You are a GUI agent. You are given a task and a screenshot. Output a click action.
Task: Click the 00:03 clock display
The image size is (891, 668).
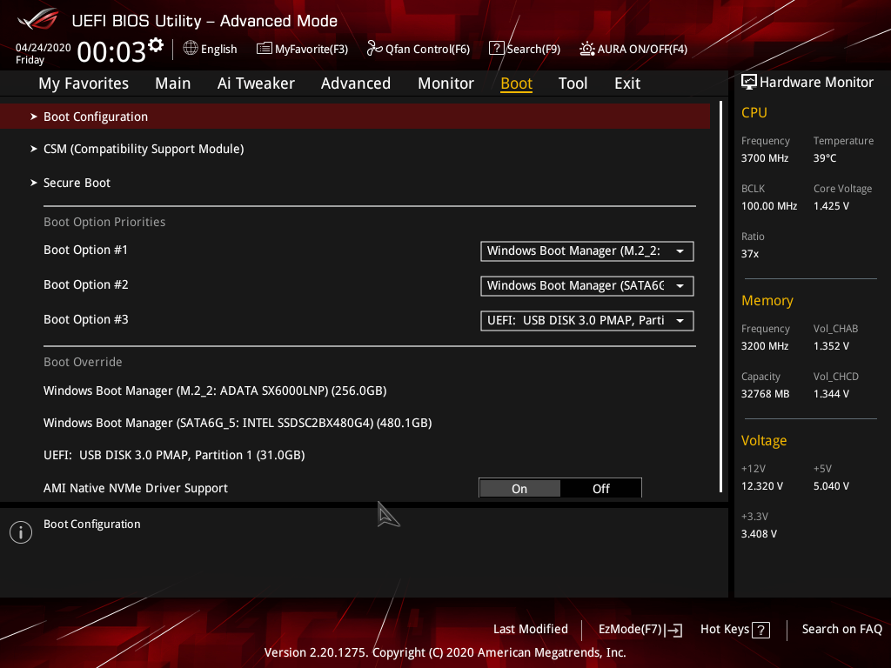point(111,52)
